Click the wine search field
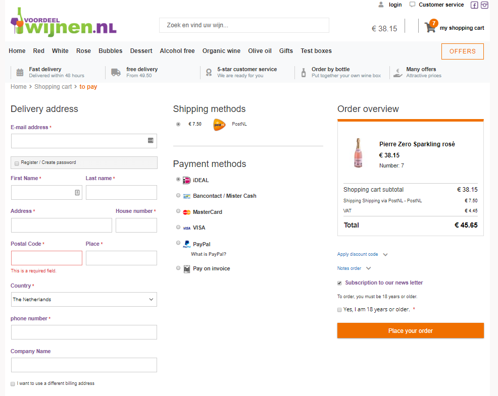Image resolution: width=498 pixels, height=396 pixels. (244, 25)
